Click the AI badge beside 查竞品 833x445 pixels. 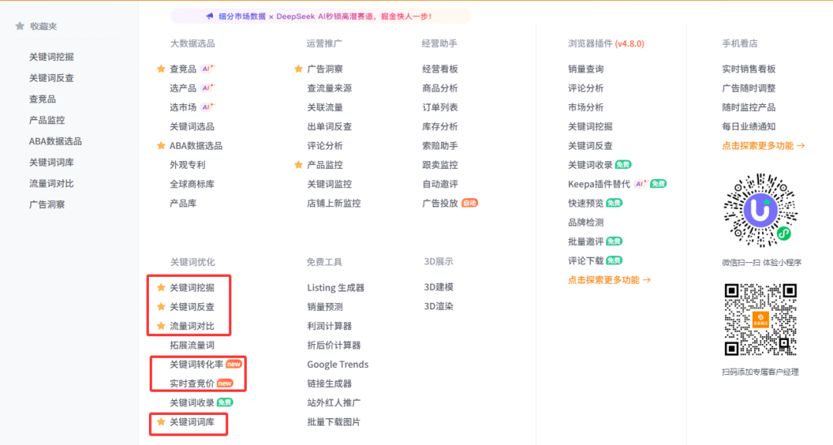pos(206,69)
